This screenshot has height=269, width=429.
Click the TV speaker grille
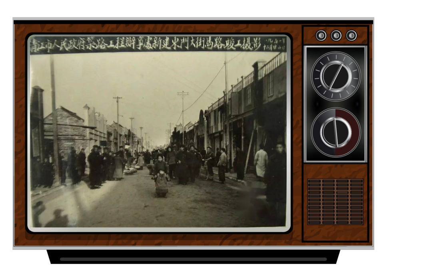point(335,202)
